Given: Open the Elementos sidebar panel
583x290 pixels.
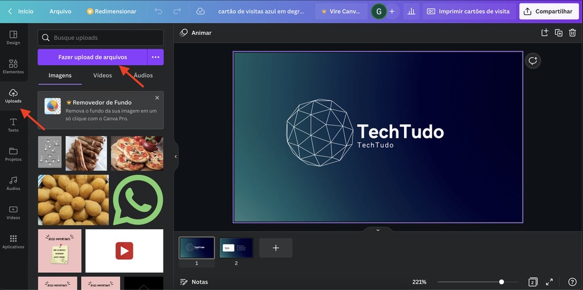Looking at the screenshot, I should [14, 67].
